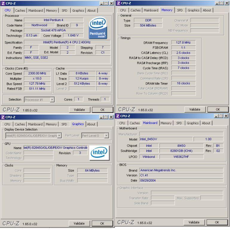230x230 pixels.
Task: Click the Core Voltage value 1.648 V
Action: click(73, 35)
